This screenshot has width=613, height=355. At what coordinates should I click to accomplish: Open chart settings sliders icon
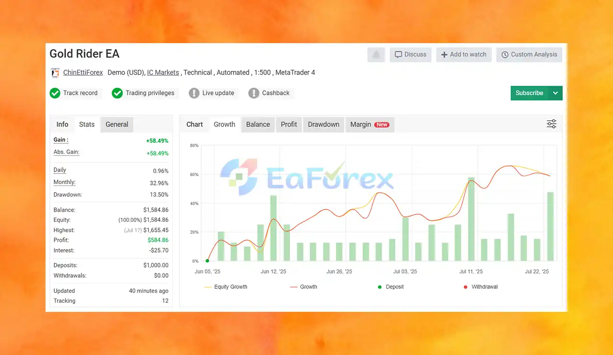click(x=552, y=124)
